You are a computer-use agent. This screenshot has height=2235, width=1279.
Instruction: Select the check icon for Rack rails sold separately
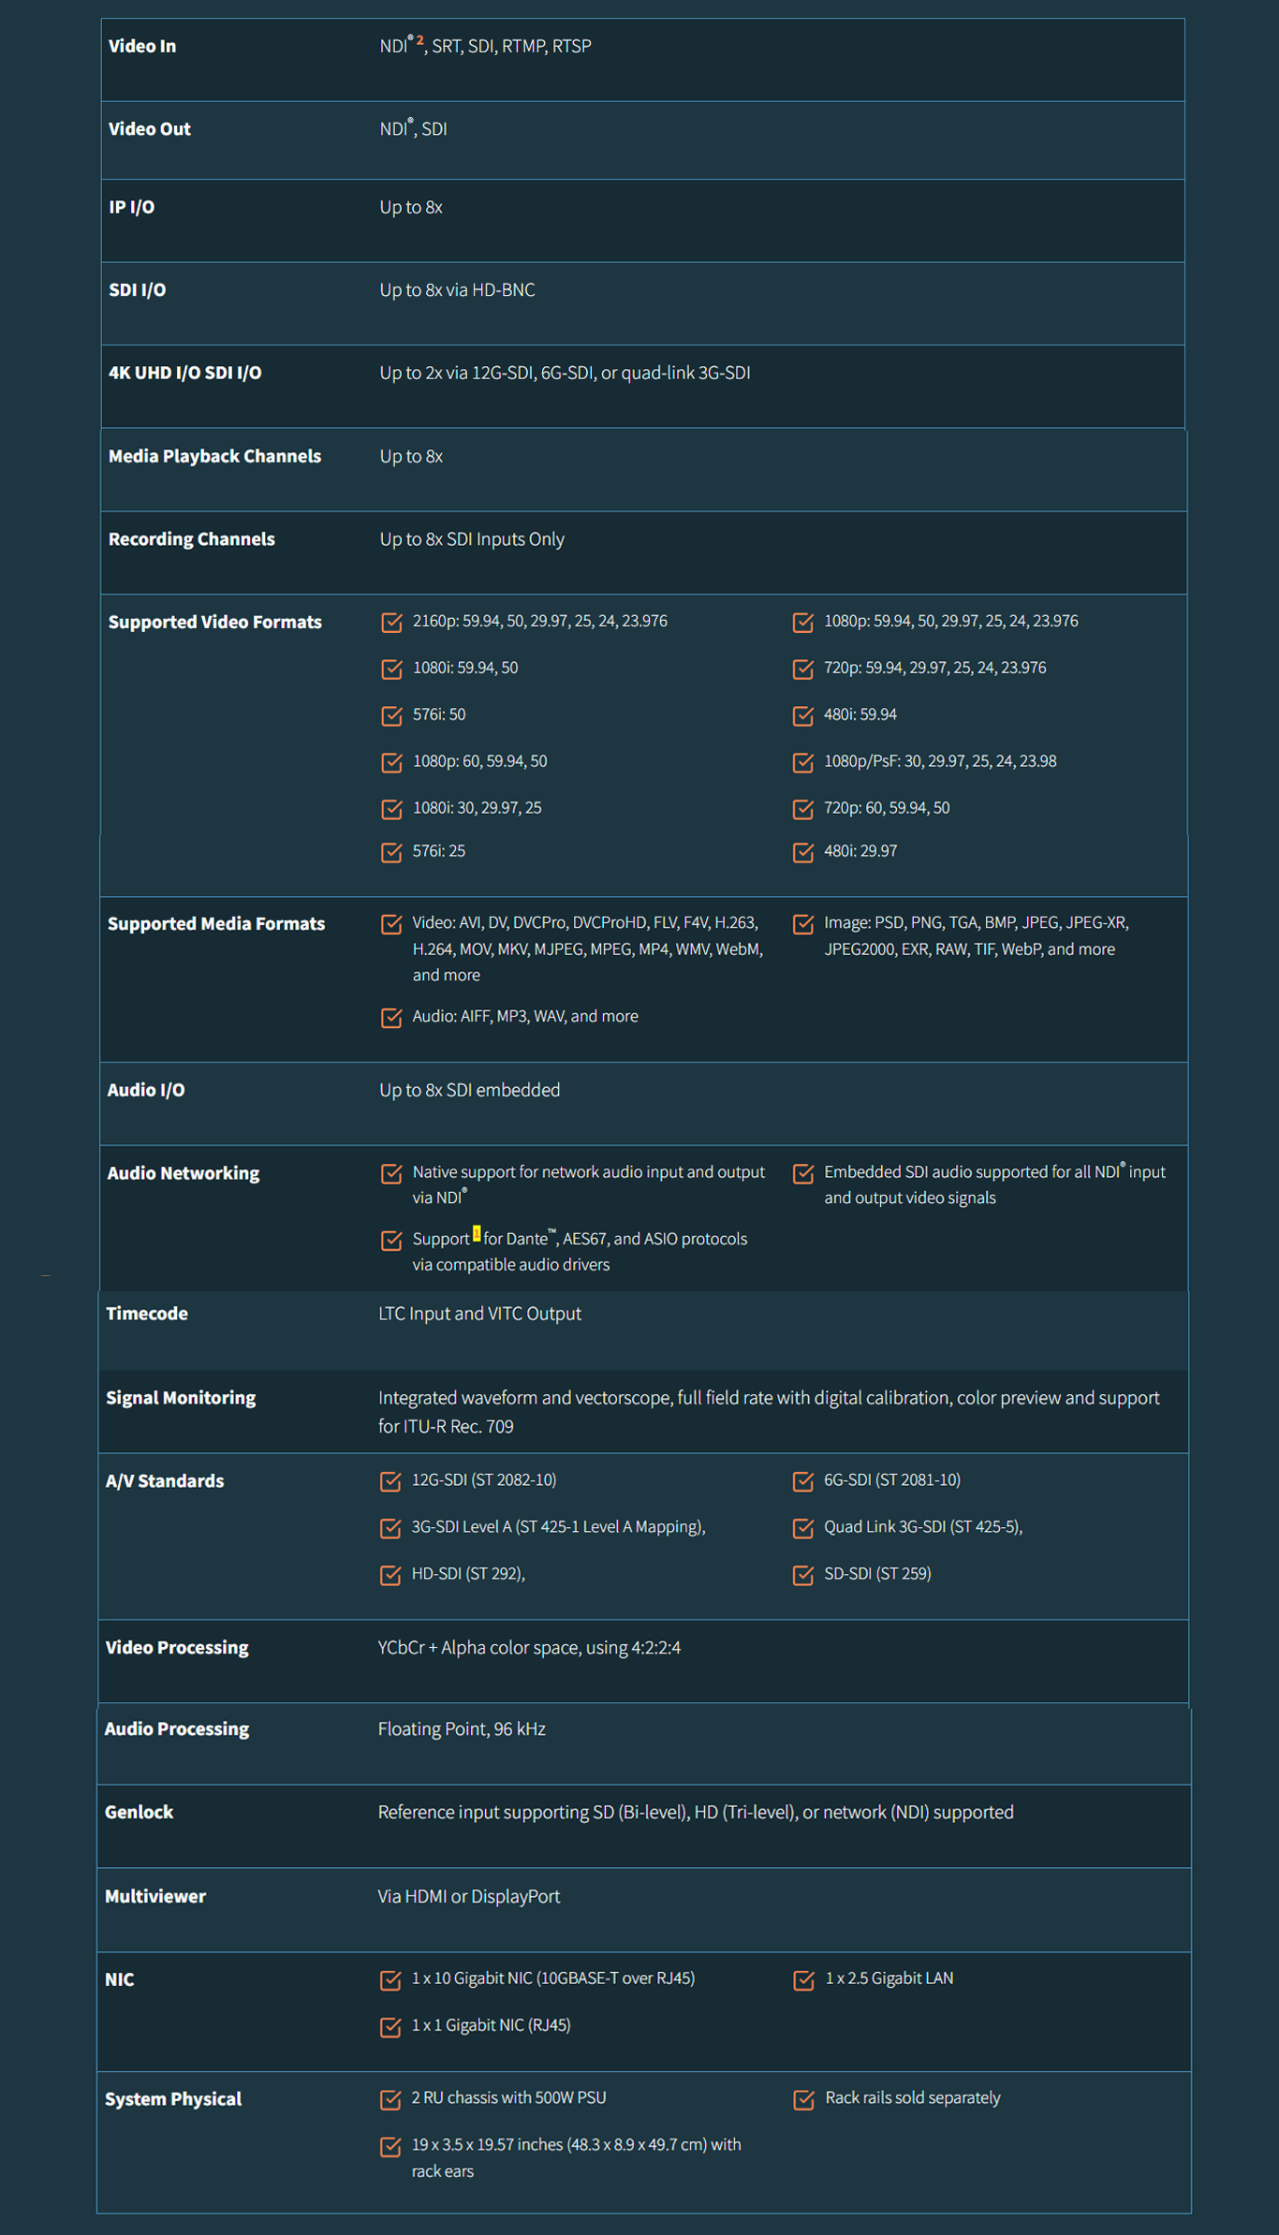click(x=803, y=2099)
